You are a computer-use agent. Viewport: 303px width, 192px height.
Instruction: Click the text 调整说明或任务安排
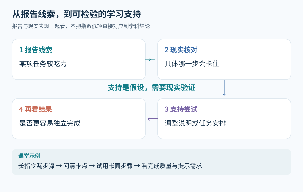click(x=195, y=123)
